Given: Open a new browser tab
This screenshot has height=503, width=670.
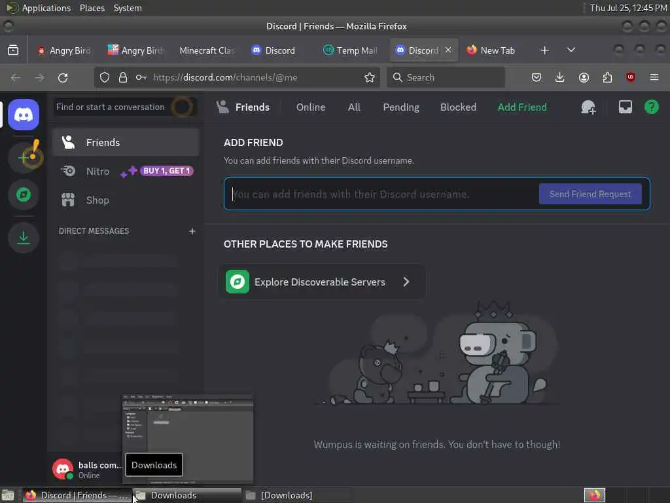Looking at the screenshot, I should pyautogui.click(x=544, y=50).
